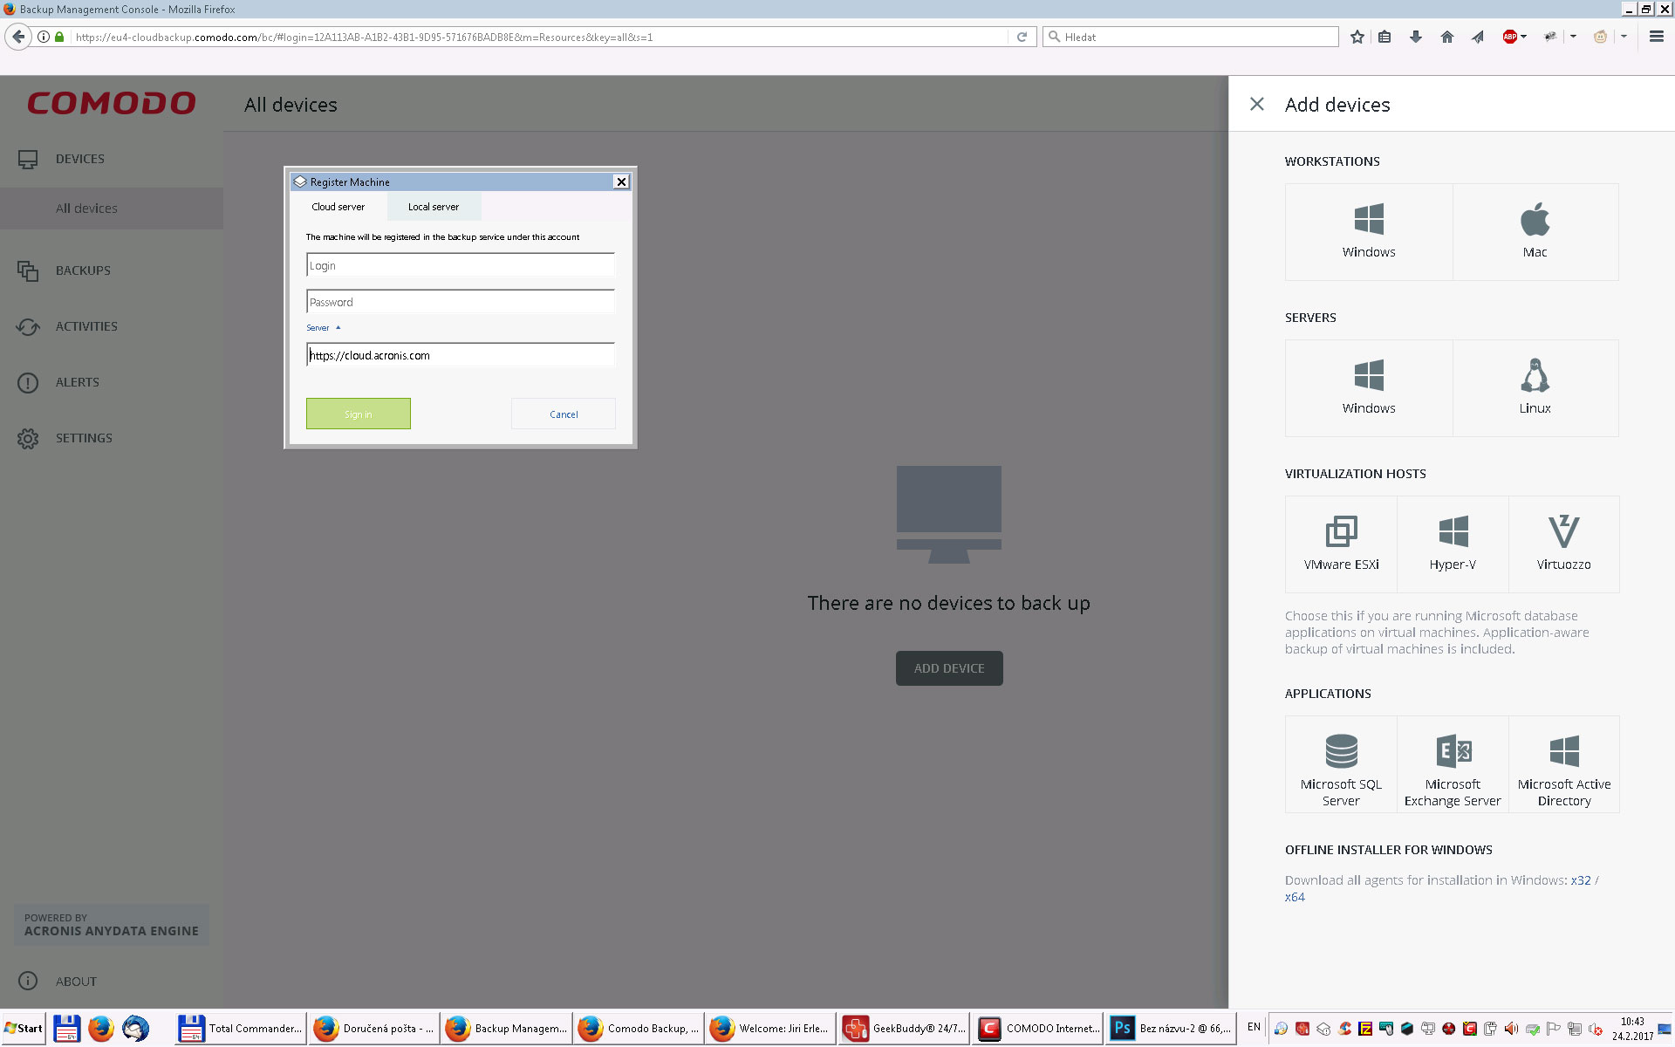This screenshot has height=1047, width=1675.
Task: Reload the page in Firefox
Action: [x=1022, y=37]
